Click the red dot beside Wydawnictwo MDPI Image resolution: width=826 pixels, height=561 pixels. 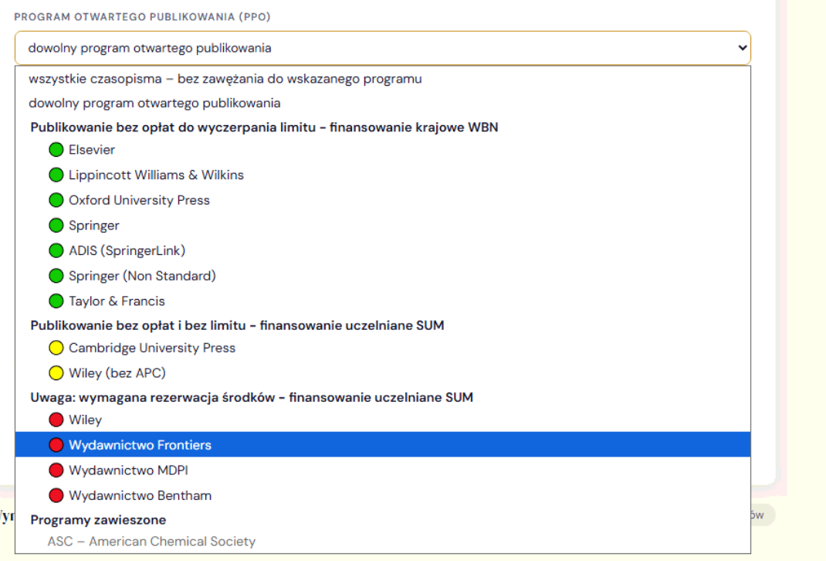point(56,471)
